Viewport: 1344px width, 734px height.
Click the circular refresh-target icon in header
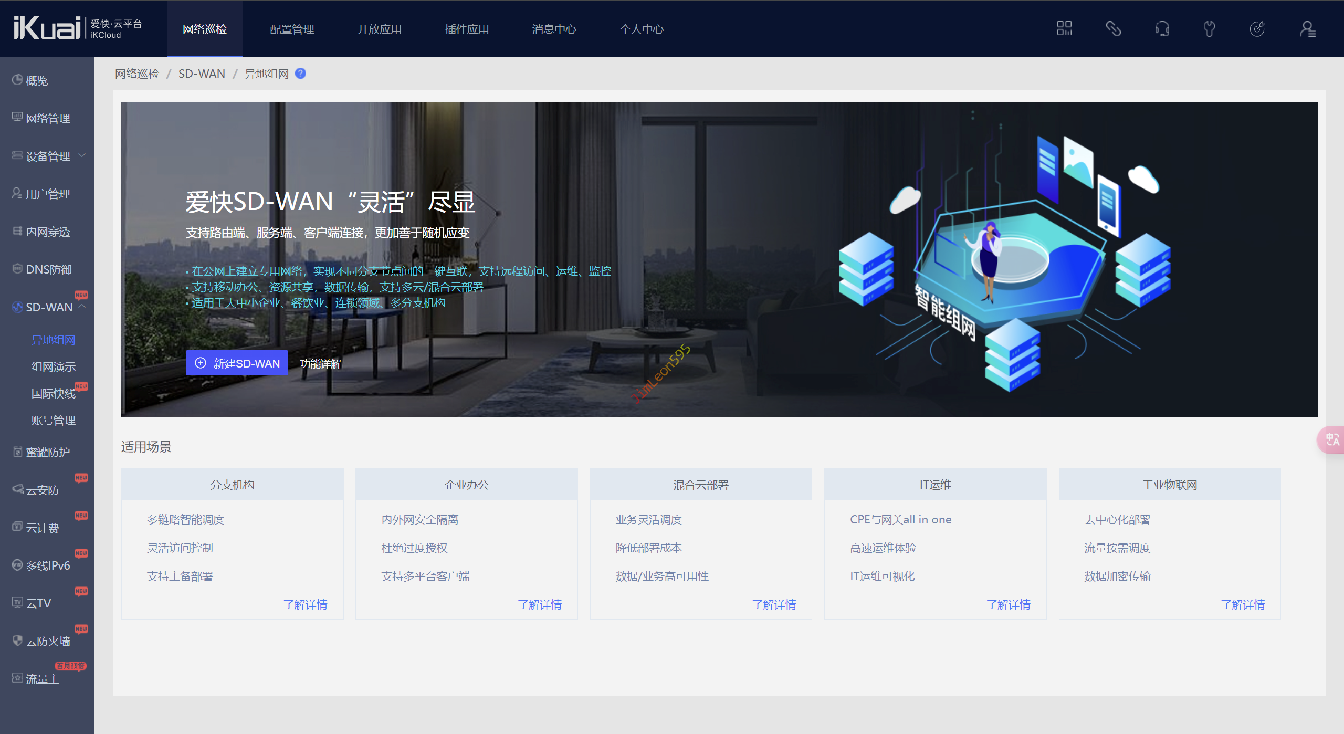coord(1257,28)
